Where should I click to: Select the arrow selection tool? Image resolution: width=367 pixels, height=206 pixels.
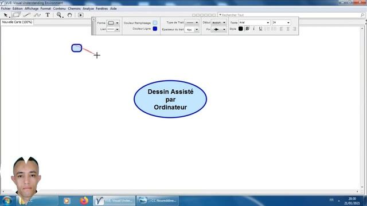[6, 15]
